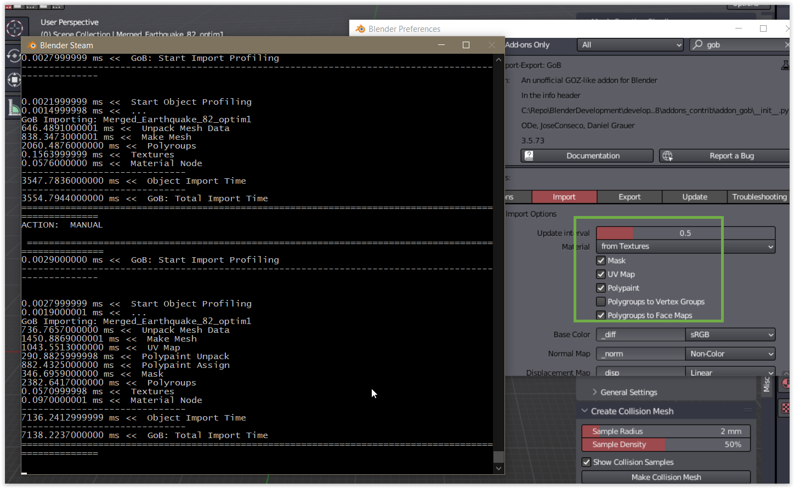
Task: Switch to the Import tab
Action: pos(564,197)
